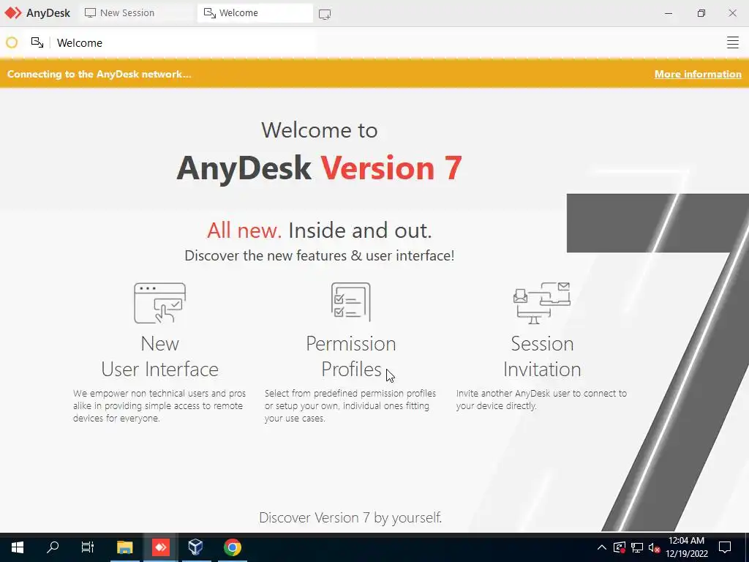Click the Permission Profiles checklist icon
The height and width of the screenshot is (562, 749).
350,301
